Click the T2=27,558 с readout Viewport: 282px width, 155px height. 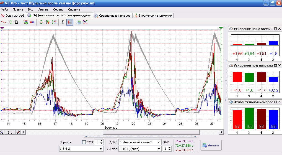click(184, 146)
